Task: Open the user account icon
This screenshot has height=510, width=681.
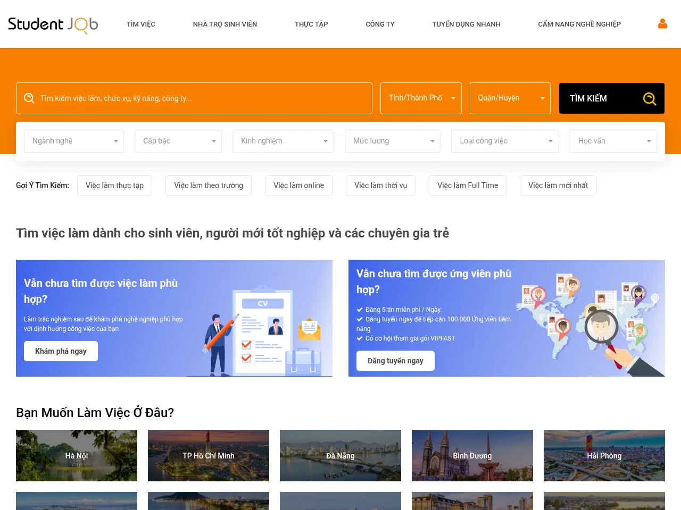Action: tap(662, 24)
